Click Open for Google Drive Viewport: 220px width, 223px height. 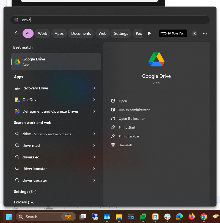(123, 101)
